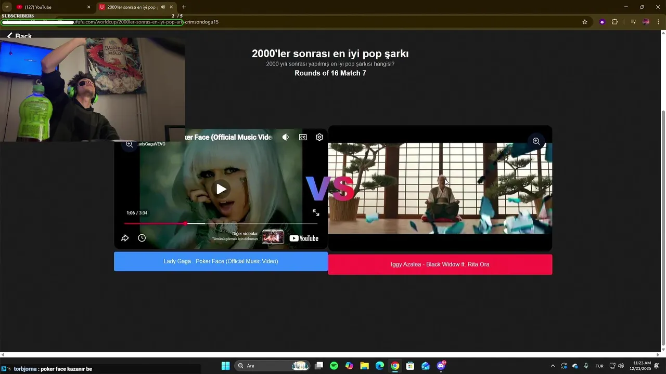Open Outlook from the taskbar

point(426,366)
